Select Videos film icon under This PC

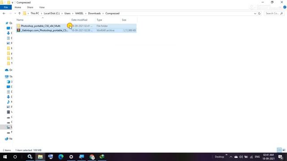click(8, 112)
